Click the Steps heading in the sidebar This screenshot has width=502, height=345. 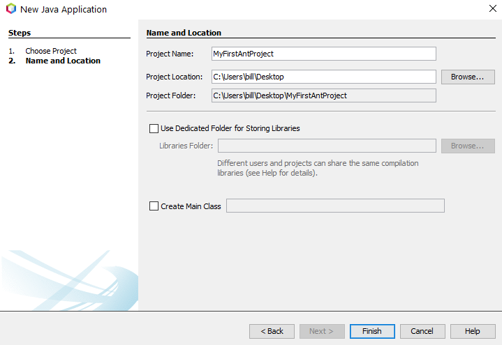tap(20, 33)
